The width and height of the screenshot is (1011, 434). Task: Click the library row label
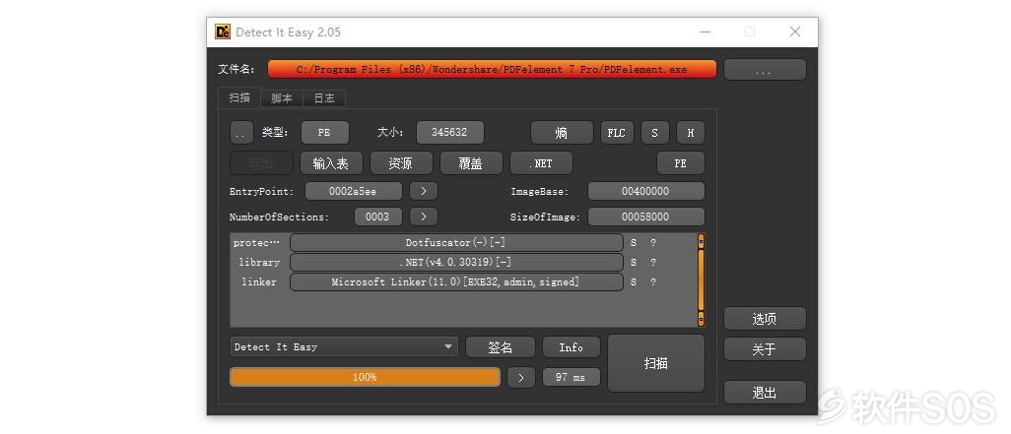click(x=259, y=262)
